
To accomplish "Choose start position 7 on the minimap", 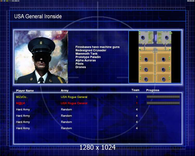I will coord(164,69).
